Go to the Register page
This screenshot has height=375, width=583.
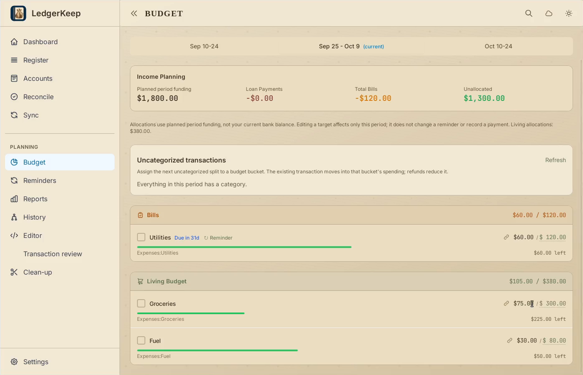[60, 60]
